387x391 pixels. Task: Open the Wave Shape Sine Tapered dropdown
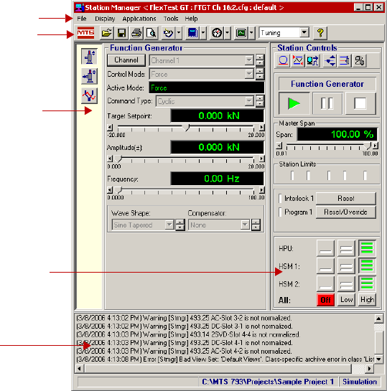point(169,225)
